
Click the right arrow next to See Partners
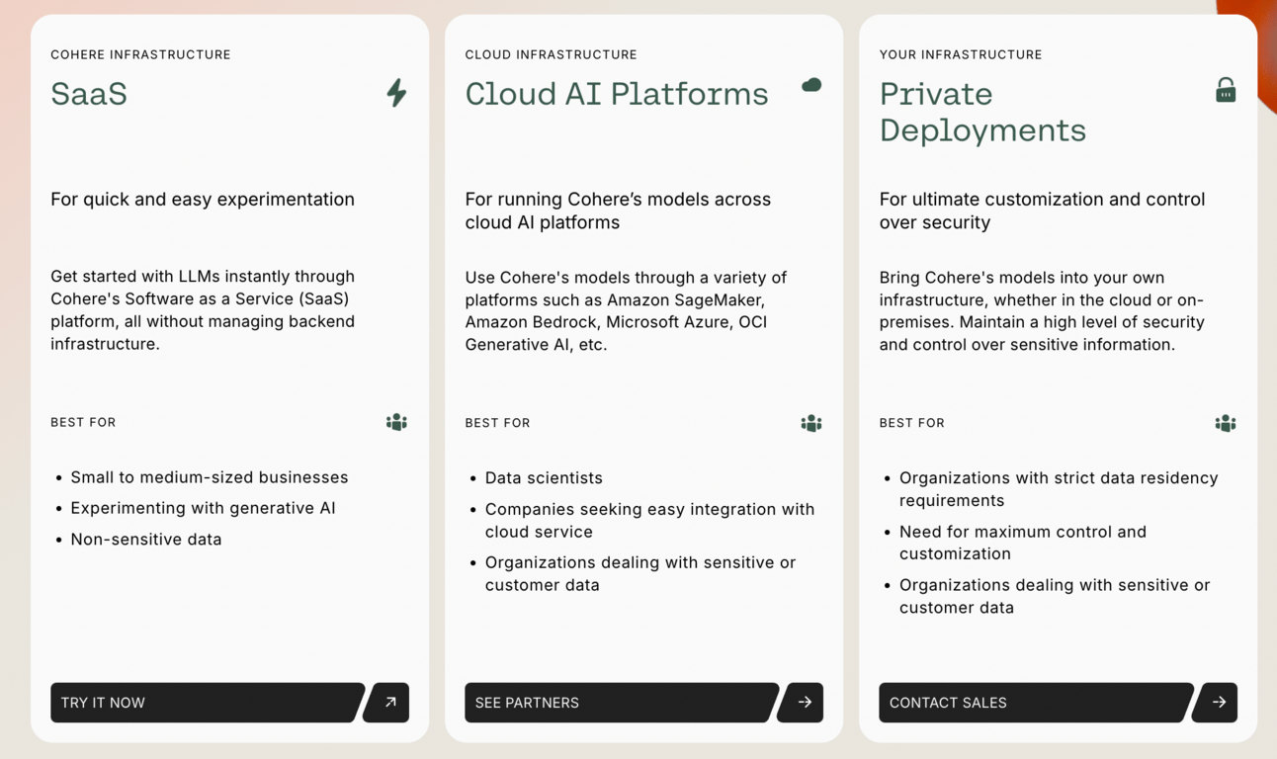804,703
